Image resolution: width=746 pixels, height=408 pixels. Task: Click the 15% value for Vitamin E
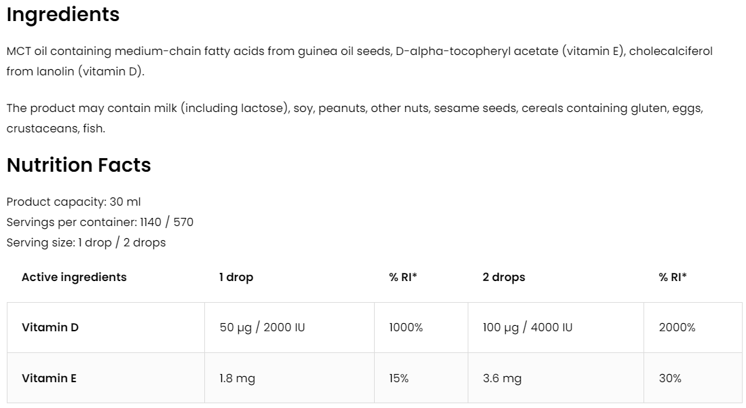click(398, 378)
